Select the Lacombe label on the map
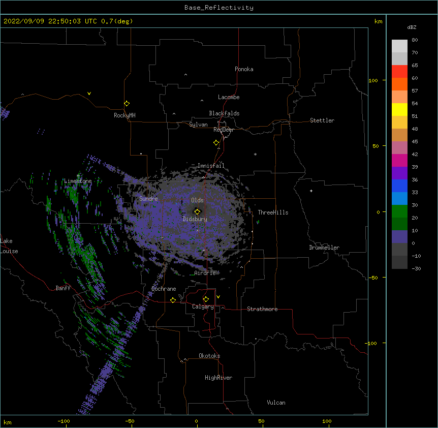The width and height of the screenshot is (438, 428). tap(229, 97)
